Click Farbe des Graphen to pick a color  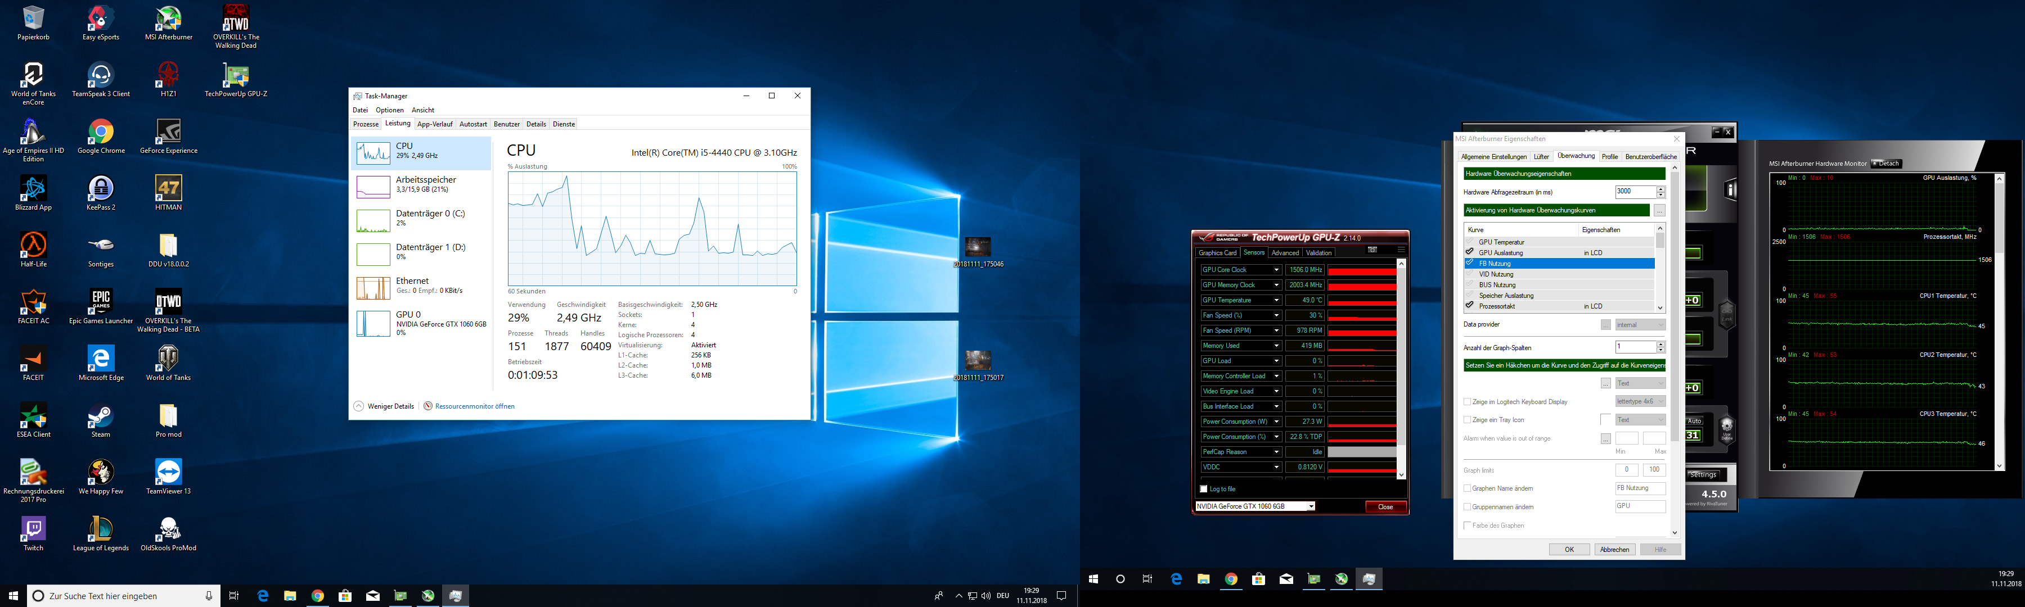(x=1467, y=526)
